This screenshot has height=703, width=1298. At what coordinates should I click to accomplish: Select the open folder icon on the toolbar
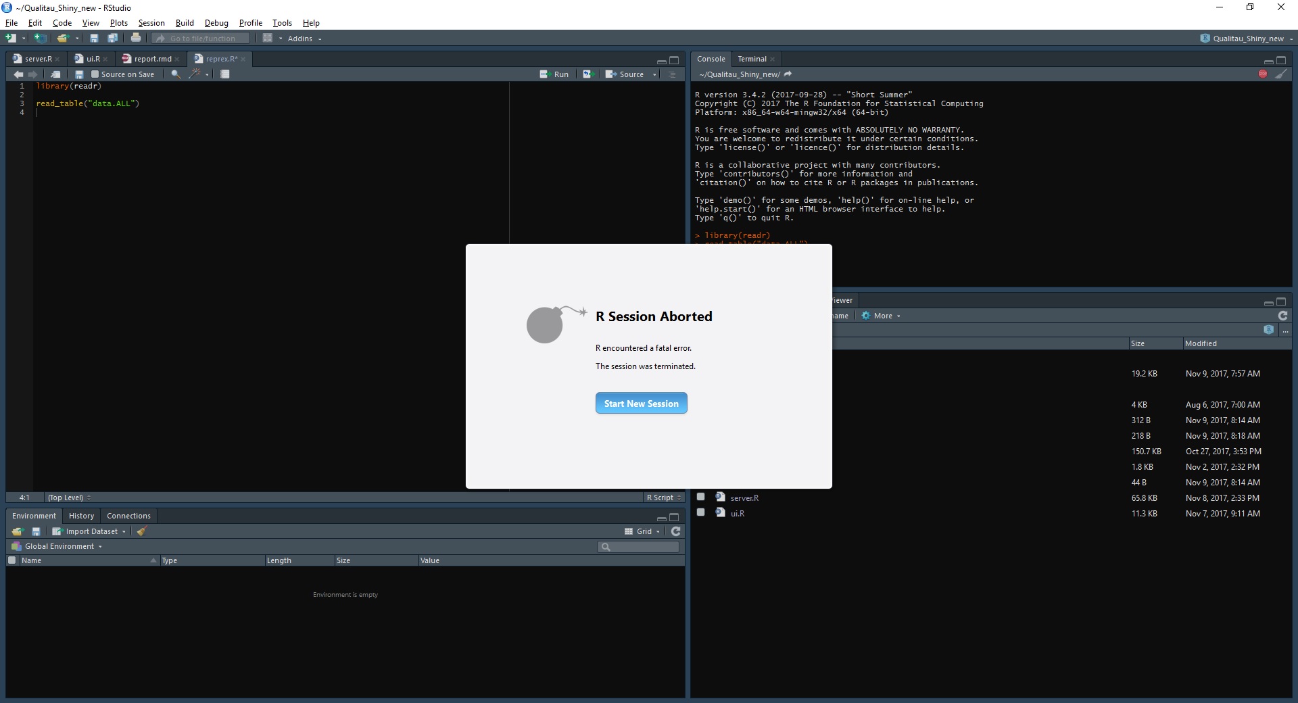point(61,38)
